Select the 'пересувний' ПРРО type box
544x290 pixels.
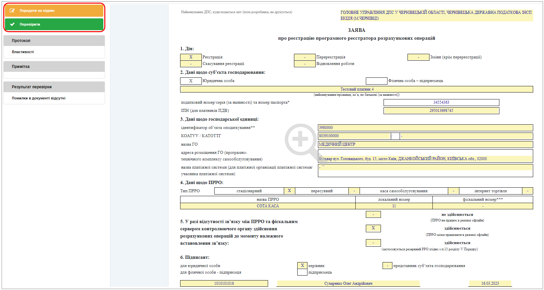pos(354,191)
